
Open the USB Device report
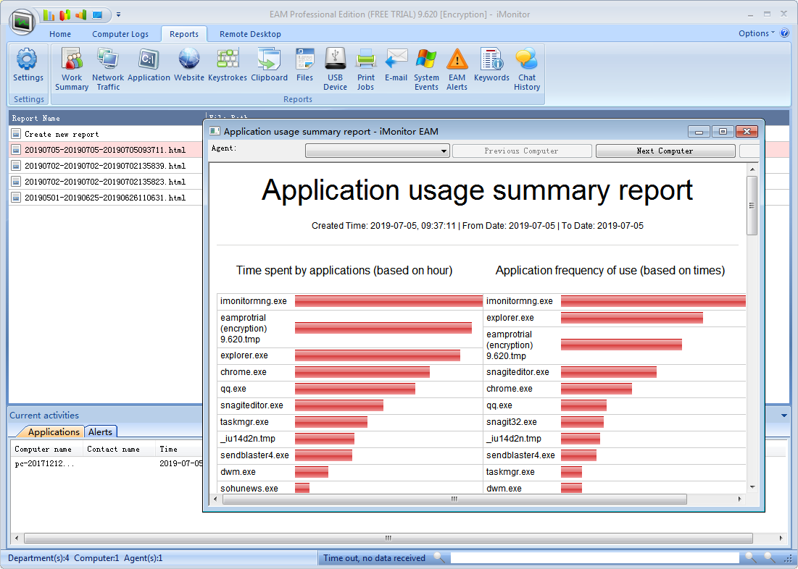(335, 69)
